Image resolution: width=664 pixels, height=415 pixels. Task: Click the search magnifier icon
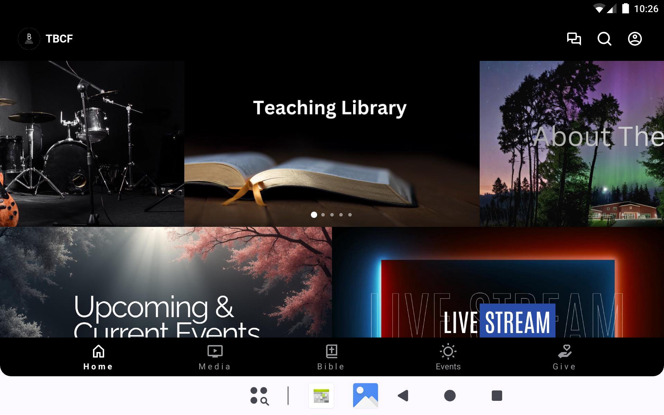click(604, 39)
